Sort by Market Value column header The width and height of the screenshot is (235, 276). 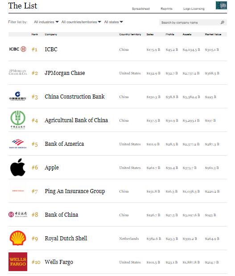[x=213, y=34]
